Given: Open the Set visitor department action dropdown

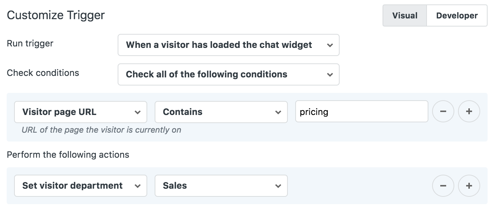Looking at the screenshot, I should tap(74, 186).
